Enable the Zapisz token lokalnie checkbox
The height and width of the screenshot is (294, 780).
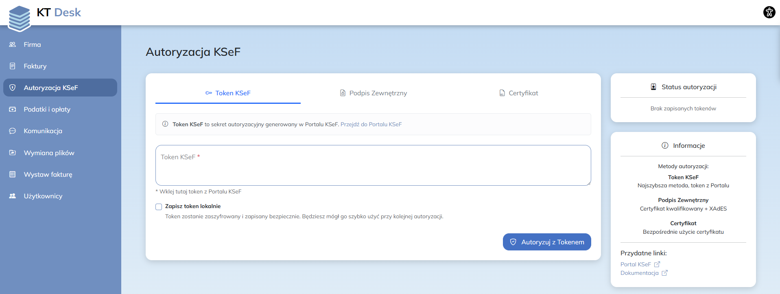(x=159, y=207)
